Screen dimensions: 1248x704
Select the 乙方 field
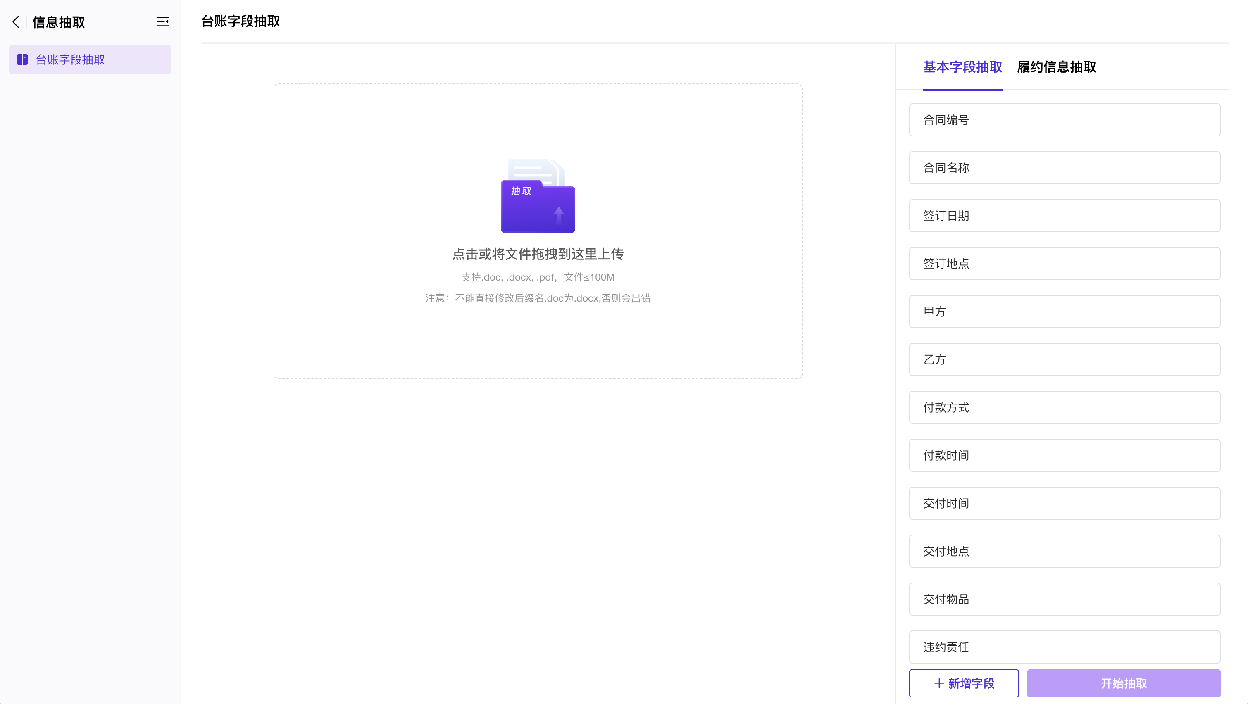[x=1065, y=359]
